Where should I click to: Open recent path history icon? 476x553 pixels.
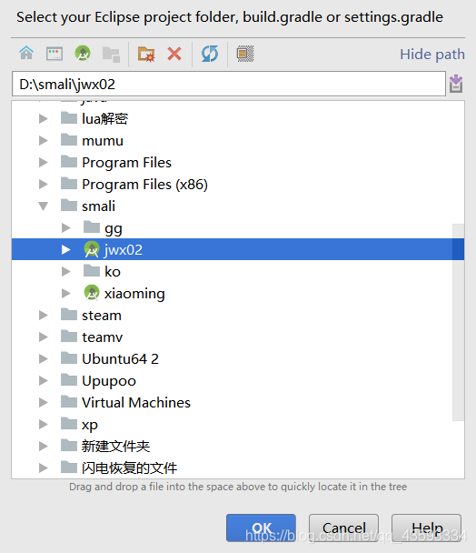click(456, 84)
